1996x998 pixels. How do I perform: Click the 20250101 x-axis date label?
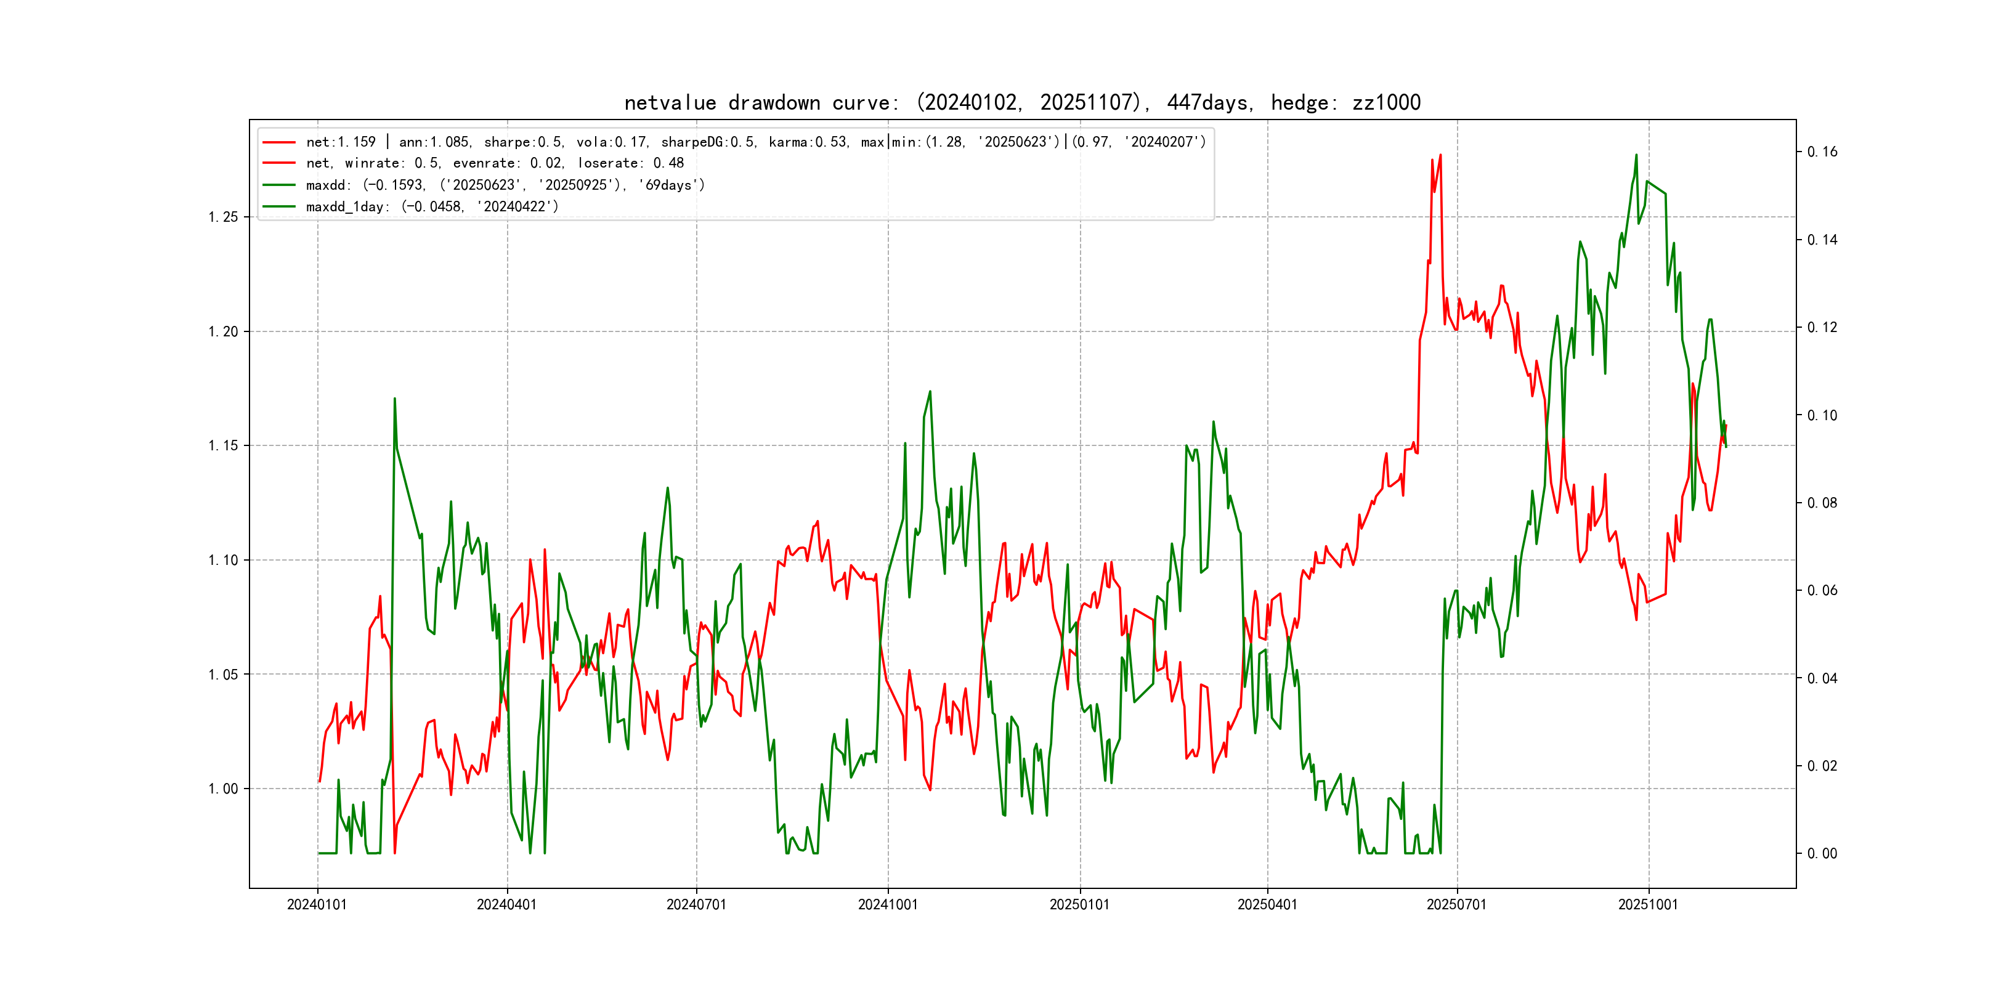point(1079,905)
